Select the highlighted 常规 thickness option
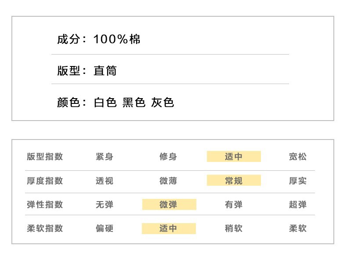Screen dimensions: 347x257 point(234,180)
